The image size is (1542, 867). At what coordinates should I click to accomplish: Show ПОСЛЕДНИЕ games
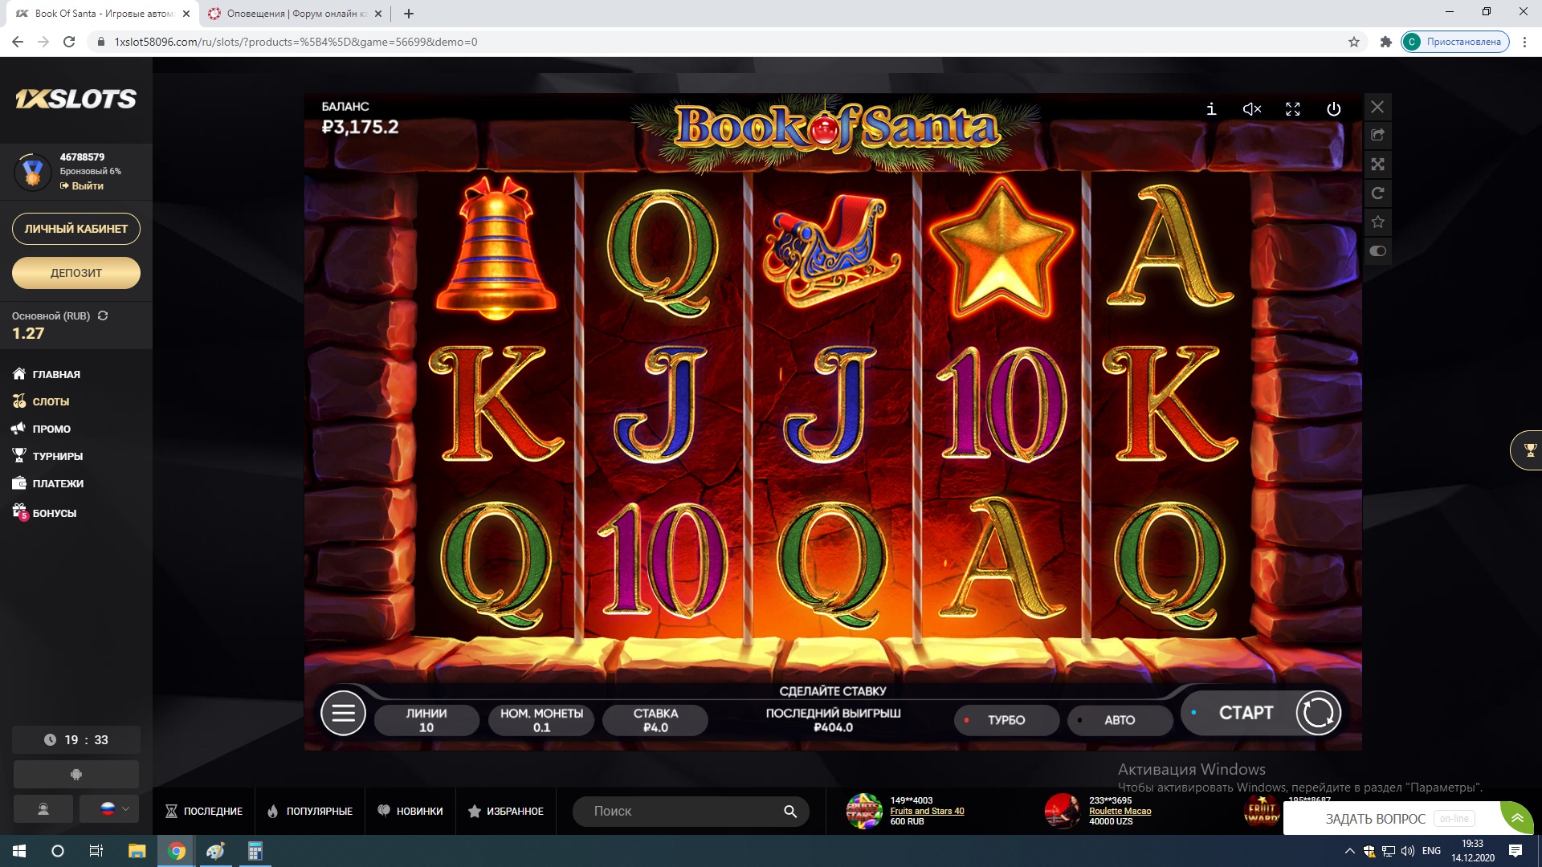tap(204, 812)
